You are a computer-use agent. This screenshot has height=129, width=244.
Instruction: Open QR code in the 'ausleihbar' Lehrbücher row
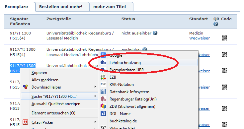[x=224, y=54]
